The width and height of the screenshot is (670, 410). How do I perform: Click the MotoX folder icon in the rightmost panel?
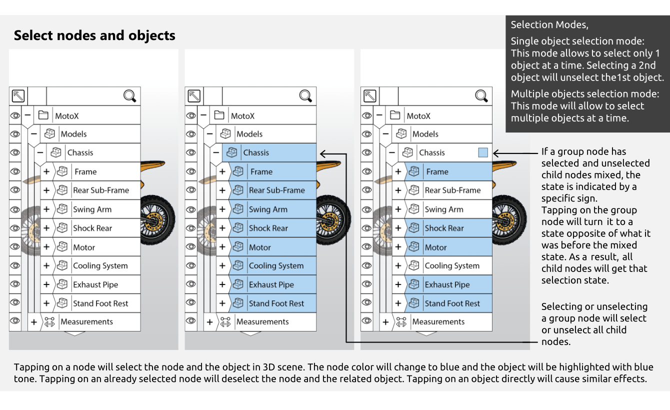pos(395,115)
